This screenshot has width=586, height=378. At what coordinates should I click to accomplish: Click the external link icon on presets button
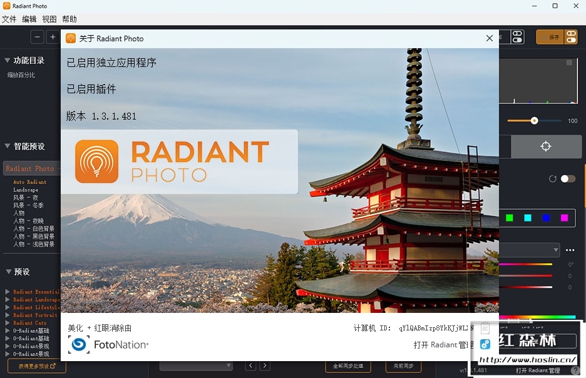tap(53, 366)
